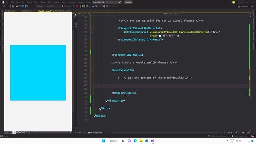Open the Chat app on taskbar

click(x=129, y=141)
